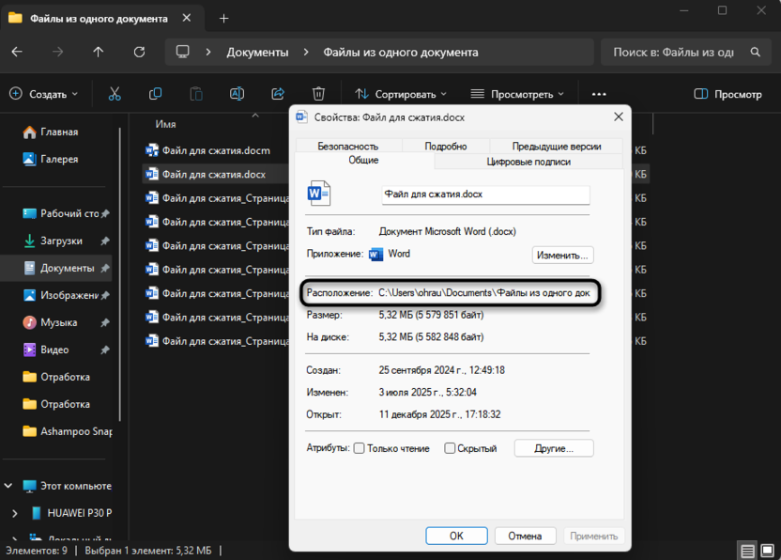The width and height of the screenshot is (781, 560).
Task: Click the Delete toolbar icon
Action: tap(318, 94)
